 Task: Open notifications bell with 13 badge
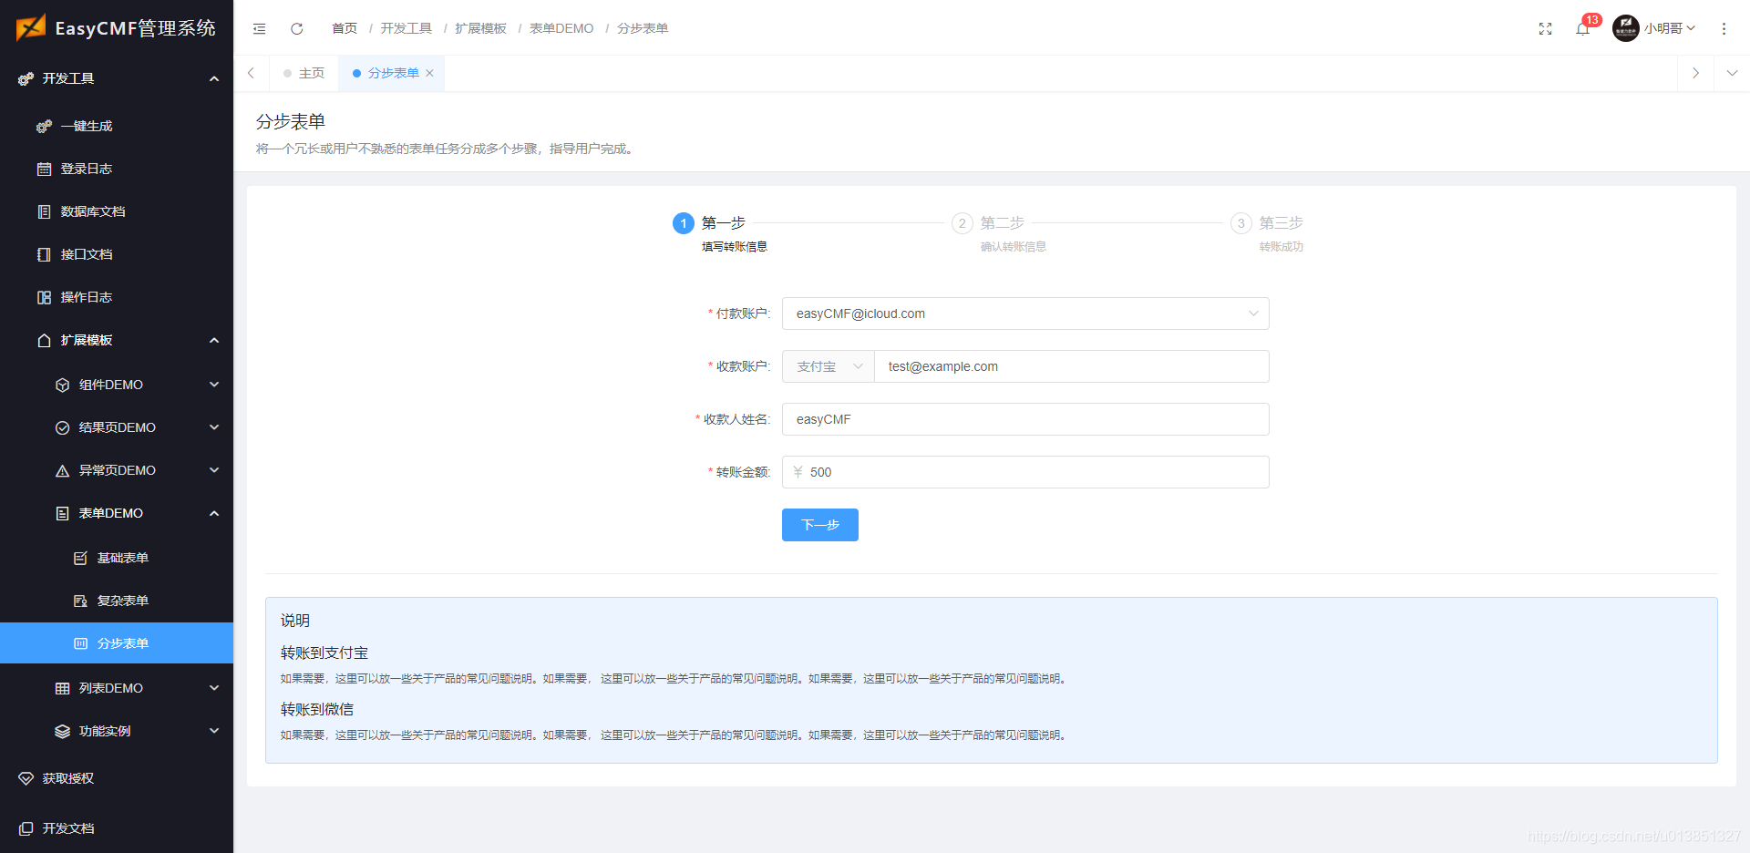(1583, 28)
